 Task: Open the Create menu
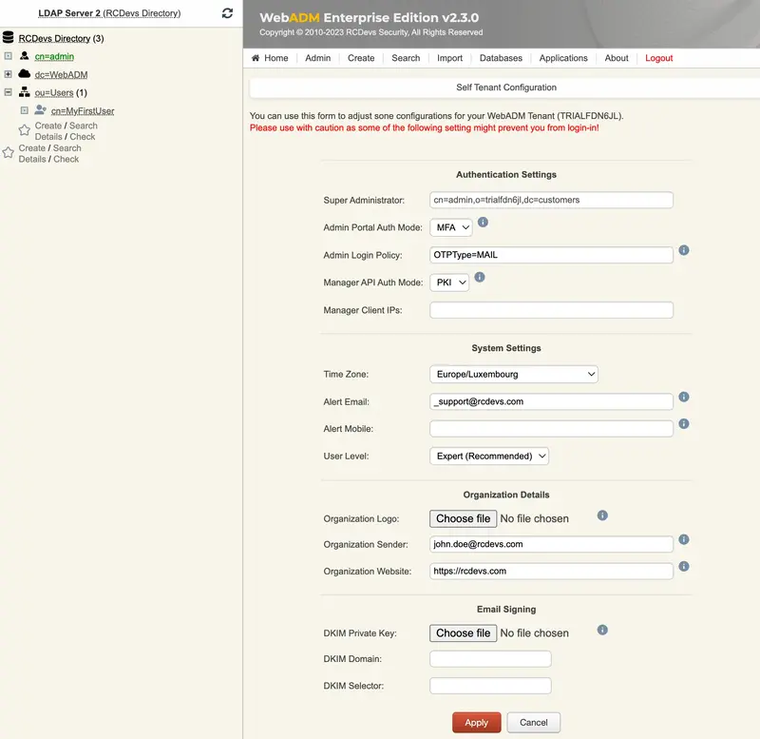click(361, 58)
